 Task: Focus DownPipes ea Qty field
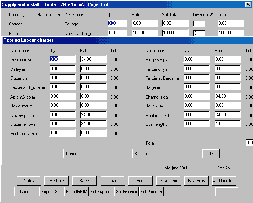[63, 115]
